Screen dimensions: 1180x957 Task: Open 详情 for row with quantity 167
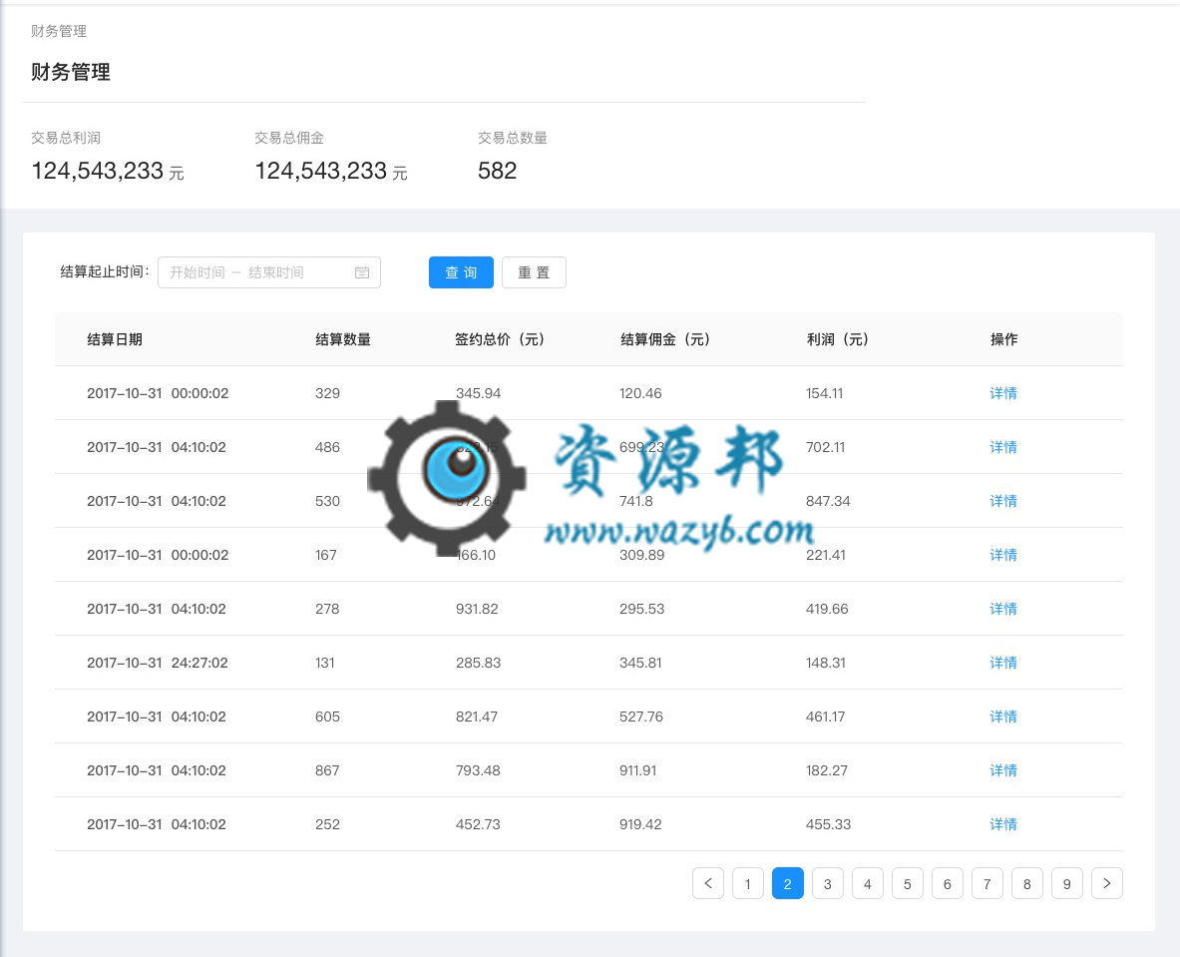point(1003,555)
